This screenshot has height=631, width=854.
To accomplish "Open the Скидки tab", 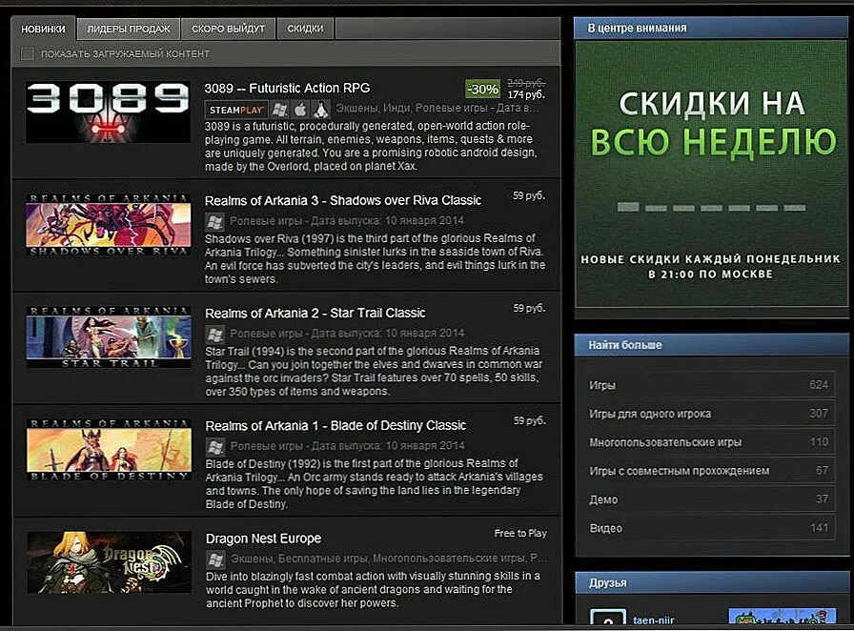I will coord(305,29).
